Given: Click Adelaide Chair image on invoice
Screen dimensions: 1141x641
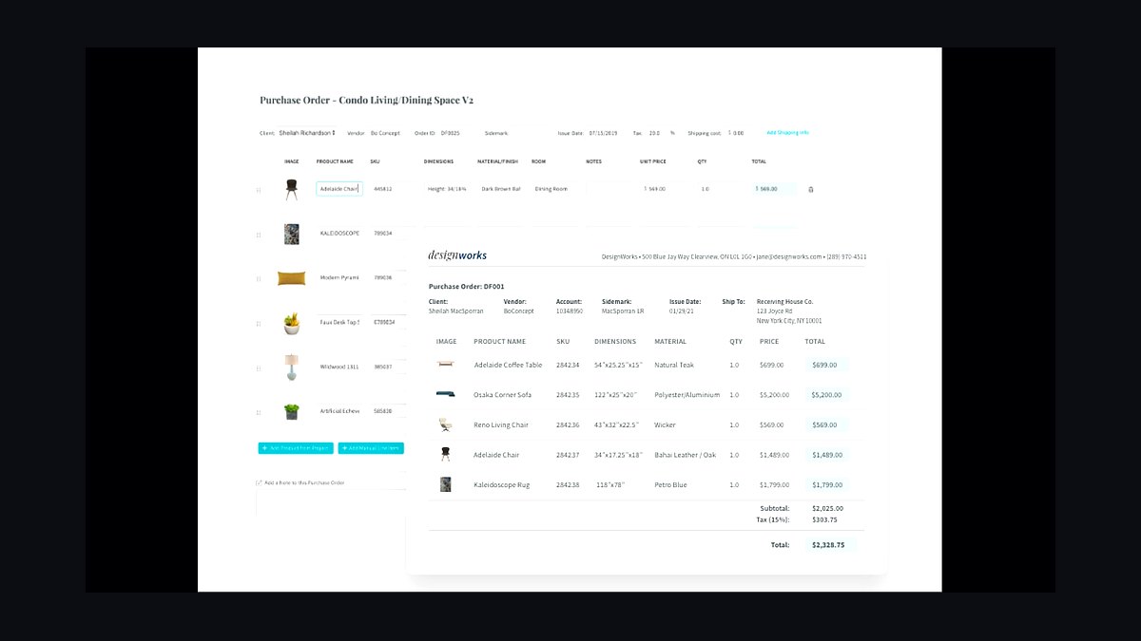Looking at the screenshot, I should click(x=445, y=455).
